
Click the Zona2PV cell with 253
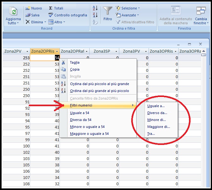(16, 58)
